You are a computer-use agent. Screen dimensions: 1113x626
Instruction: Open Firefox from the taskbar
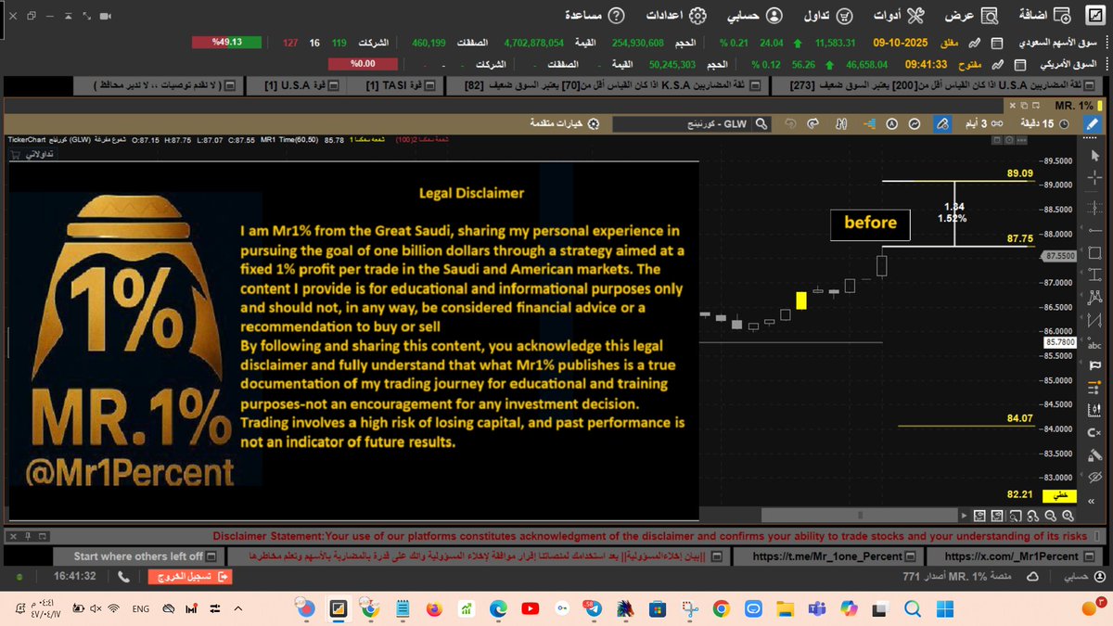pos(433,608)
